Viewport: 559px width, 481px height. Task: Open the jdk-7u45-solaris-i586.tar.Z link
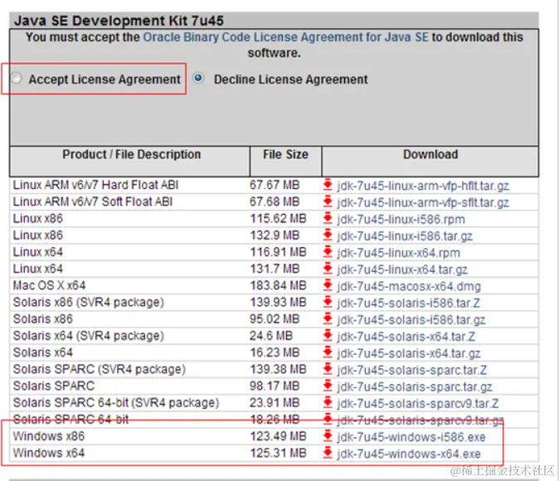[409, 303]
